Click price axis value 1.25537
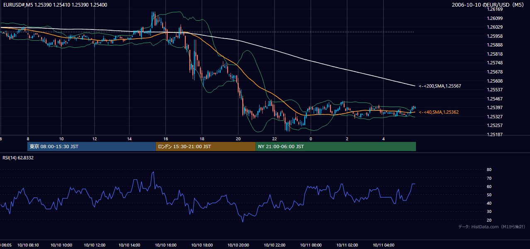Screen dimensions: 530x249 [495, 90]
